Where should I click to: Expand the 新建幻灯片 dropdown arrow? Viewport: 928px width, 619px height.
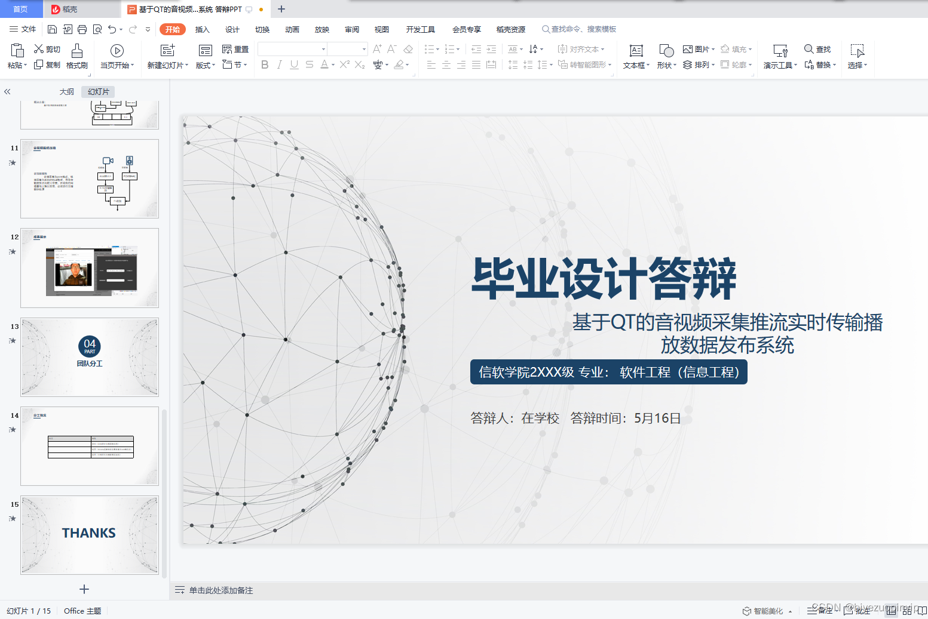pos(186,66)
